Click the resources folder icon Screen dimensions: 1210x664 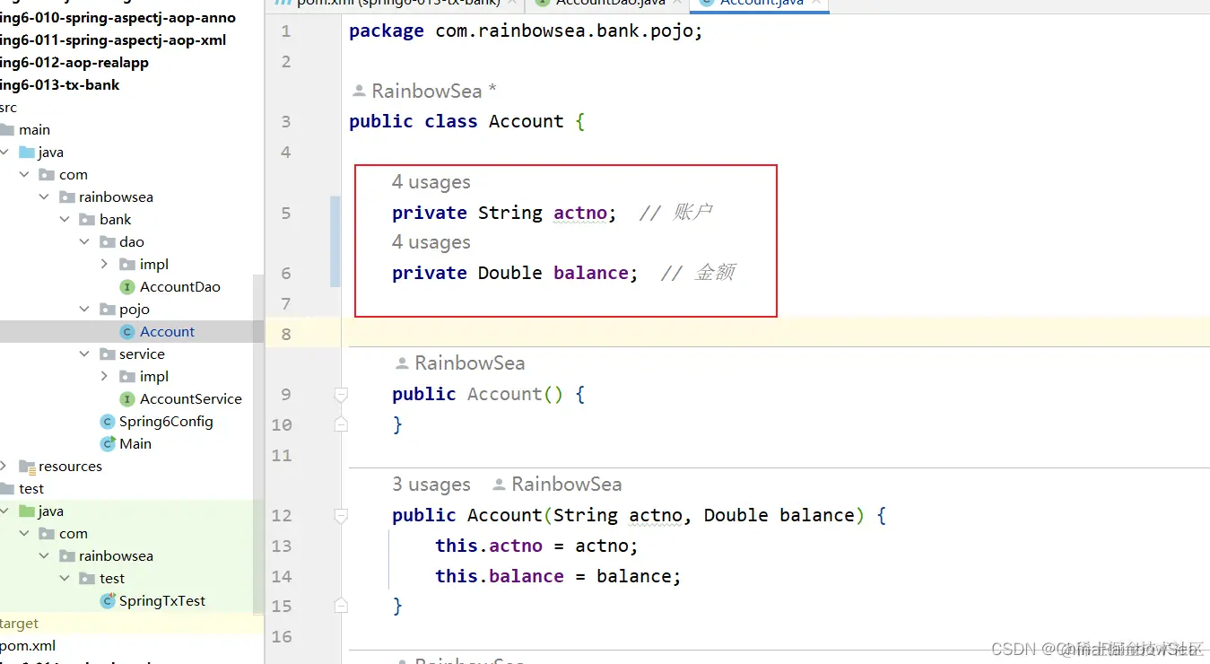(x=26, y=467)
